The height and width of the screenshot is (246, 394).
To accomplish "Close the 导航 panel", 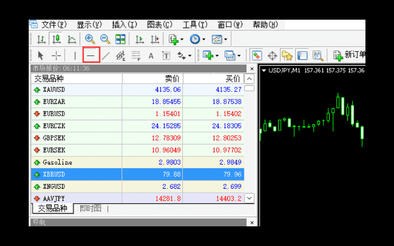I will [x=252, y=223].
